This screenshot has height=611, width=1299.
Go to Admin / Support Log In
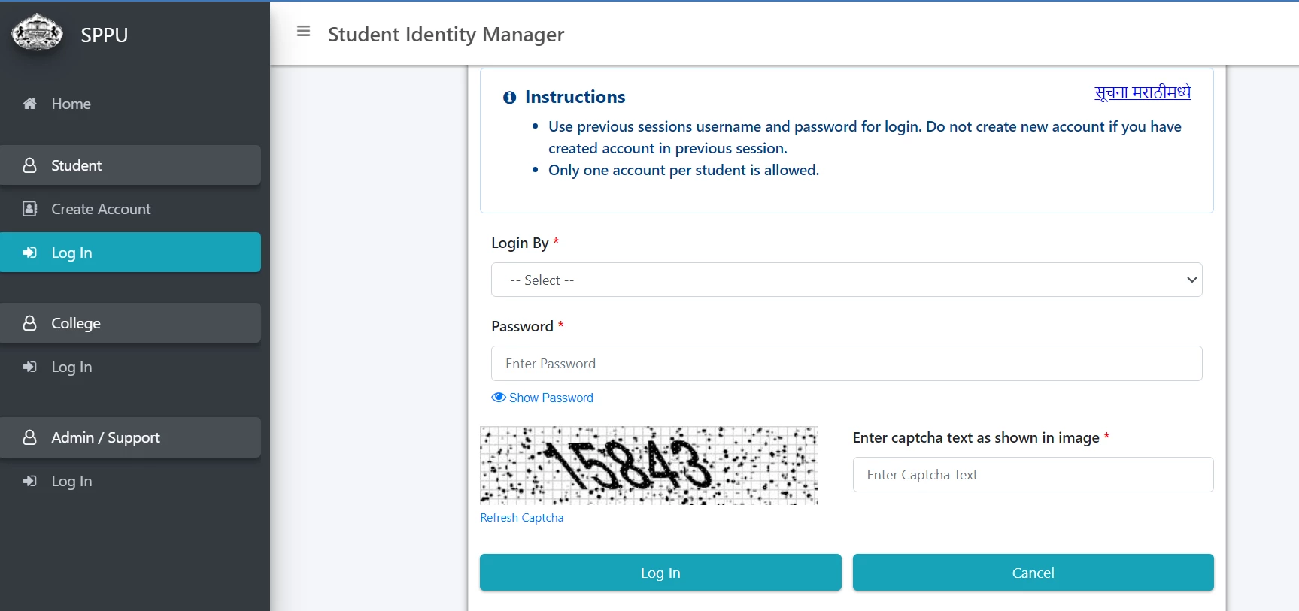coord(71,481)
